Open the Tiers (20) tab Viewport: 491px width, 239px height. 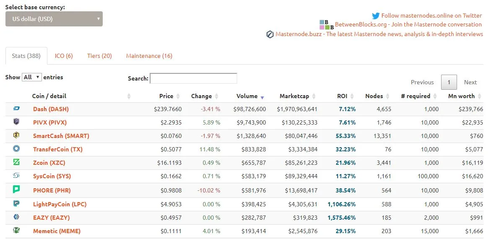click(99, 56)
